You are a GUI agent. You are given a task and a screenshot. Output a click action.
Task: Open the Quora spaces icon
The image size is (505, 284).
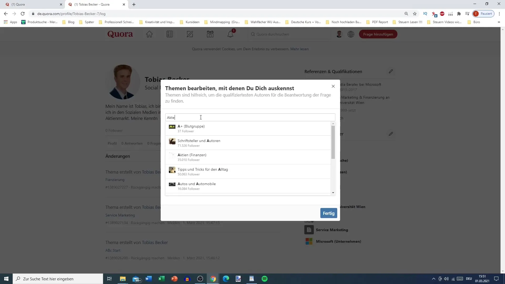(210, 34)
